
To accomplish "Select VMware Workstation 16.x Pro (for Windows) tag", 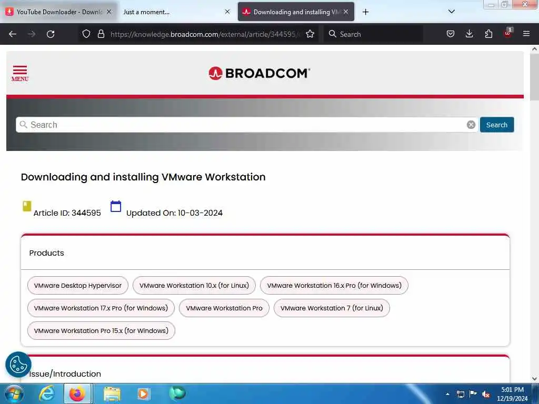I will click(334, 286).
